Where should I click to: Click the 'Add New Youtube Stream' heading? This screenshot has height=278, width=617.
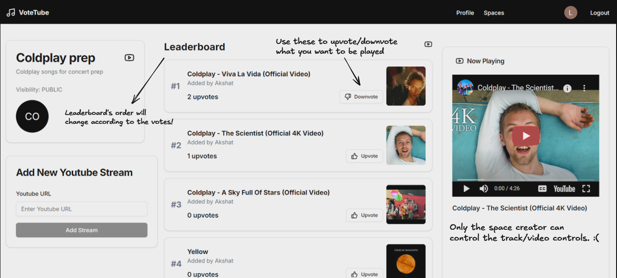point(74,173)
